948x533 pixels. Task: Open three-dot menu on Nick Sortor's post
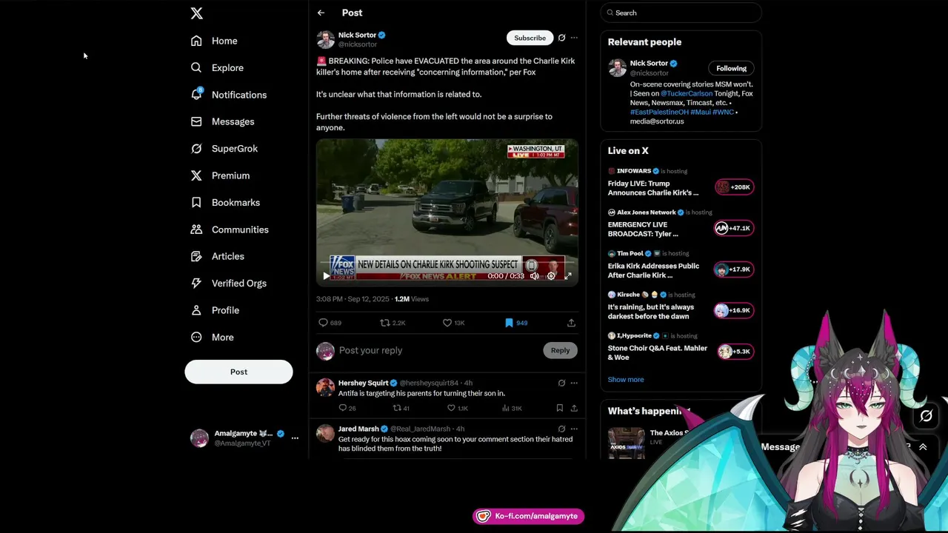click(574, 38)
